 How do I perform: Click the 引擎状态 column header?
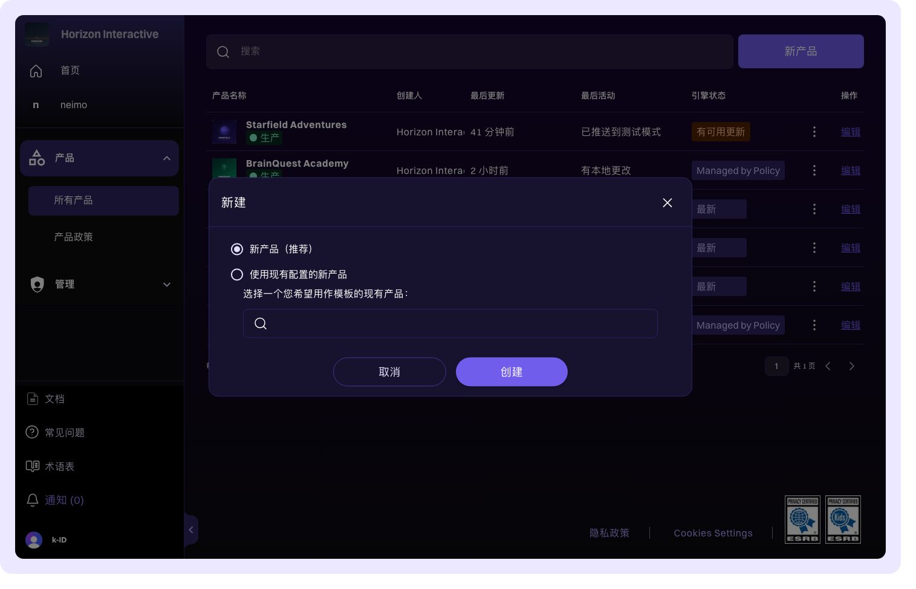[x=709, y=95]
